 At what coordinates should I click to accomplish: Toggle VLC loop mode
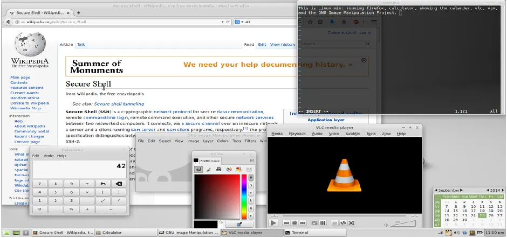point(342,223)
